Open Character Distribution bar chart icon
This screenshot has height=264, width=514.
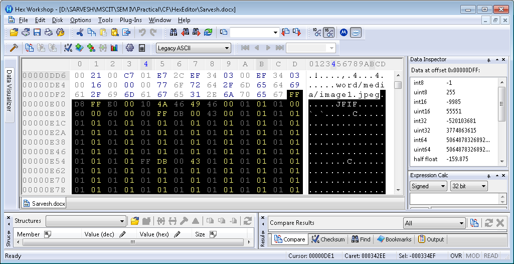pos(114,48)
